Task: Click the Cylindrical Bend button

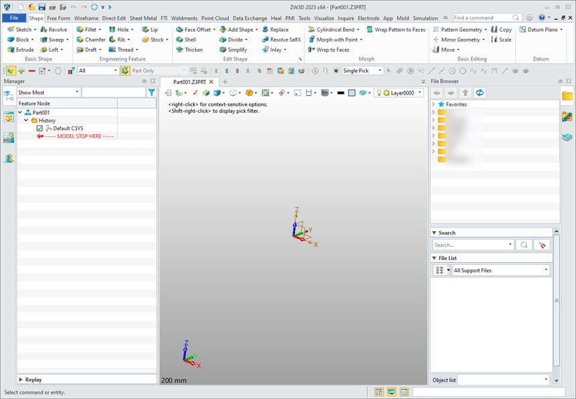Action: point(332,30)
